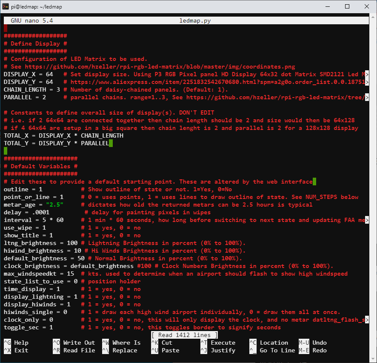This screenshot has width=377, height=363.
Task: Click the ^X Exit shortcut
Action: [16, 350]
